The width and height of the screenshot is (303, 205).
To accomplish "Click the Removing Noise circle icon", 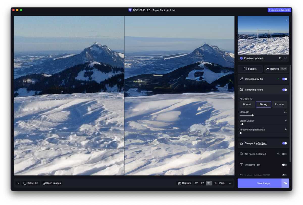I will point(241,90).
